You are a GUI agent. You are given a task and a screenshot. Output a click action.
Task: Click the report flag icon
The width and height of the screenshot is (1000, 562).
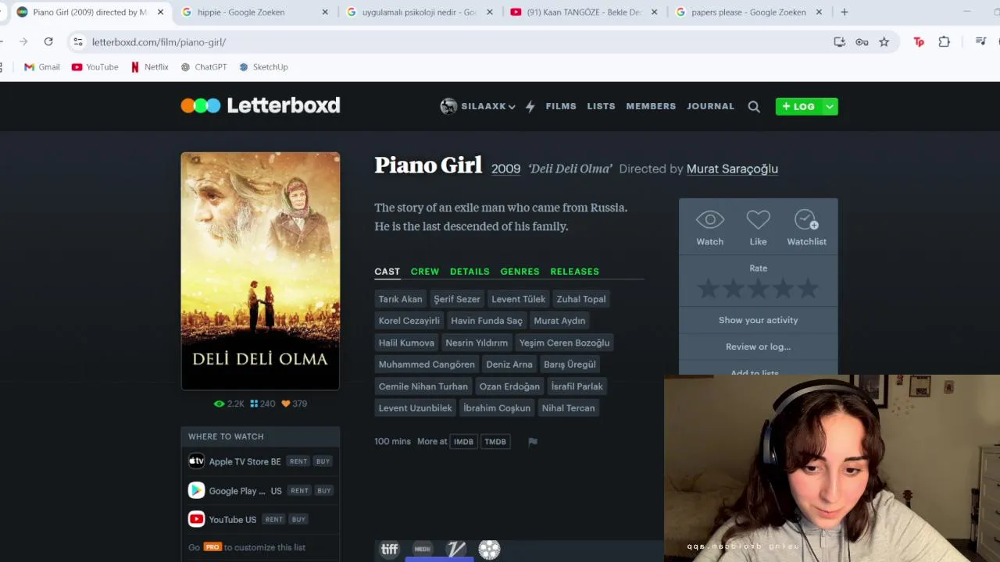point(533,442)
